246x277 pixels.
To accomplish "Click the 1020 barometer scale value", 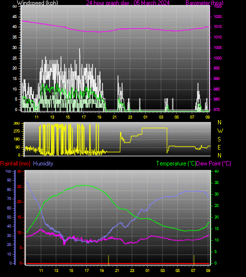I will coord(217,16).
